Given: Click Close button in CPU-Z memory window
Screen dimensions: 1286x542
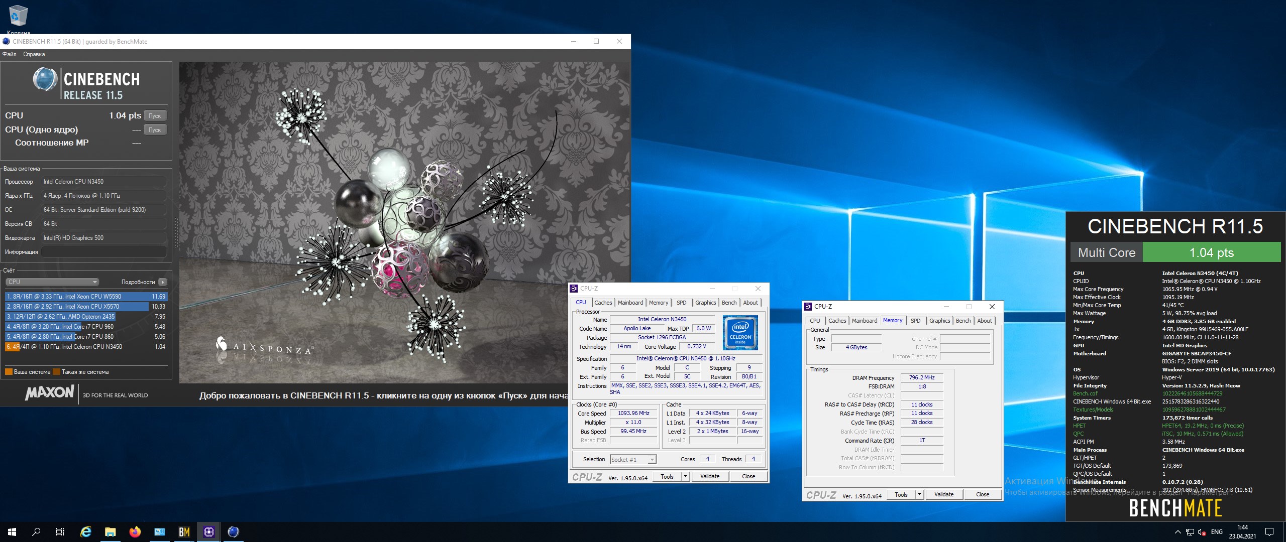Looking at the screenshot, I should click(983, 494).
